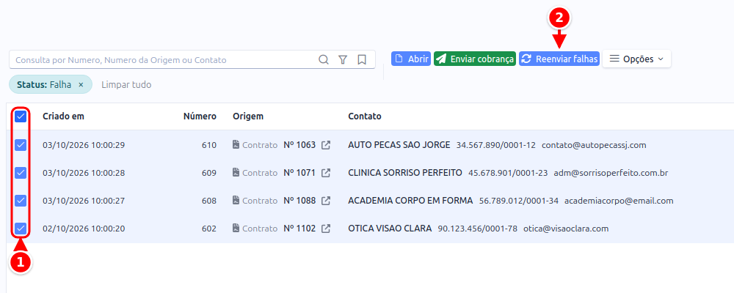Click email adm@sorrisoperfeito.com.br
This screenshot has height=293, width=734.
pos(611,173)
